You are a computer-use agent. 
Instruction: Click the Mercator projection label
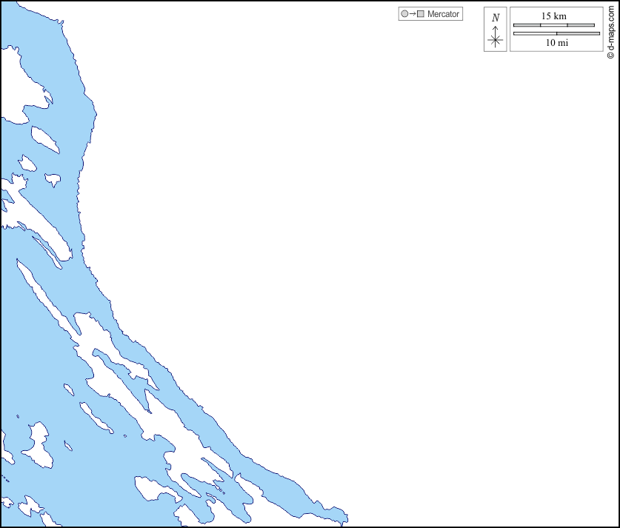pos(443,14)
